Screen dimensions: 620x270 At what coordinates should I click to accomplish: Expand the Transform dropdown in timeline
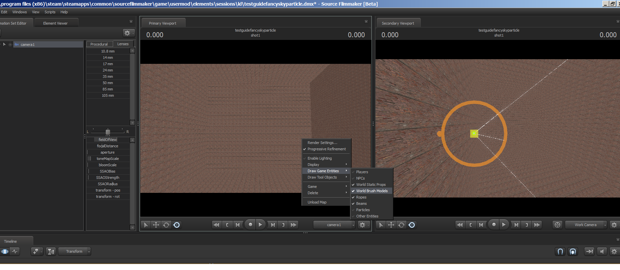(x=75, y=252)
